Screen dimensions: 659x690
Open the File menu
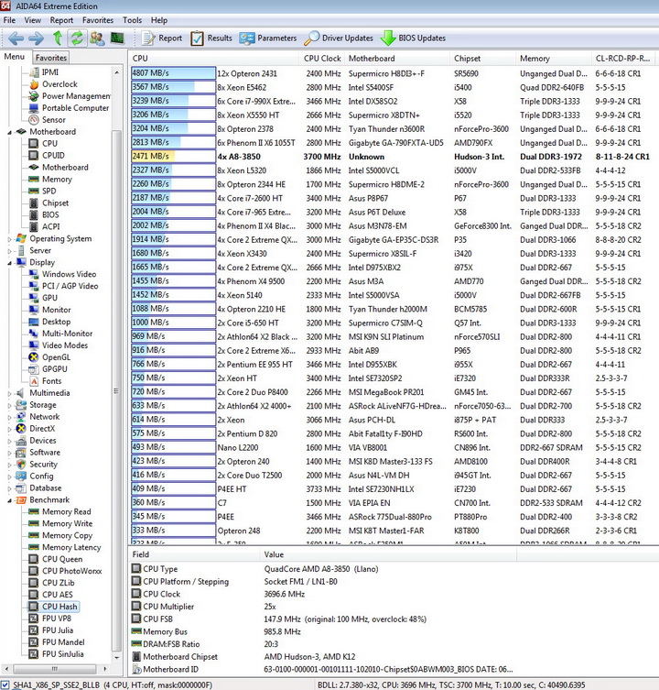click(9, 20)
